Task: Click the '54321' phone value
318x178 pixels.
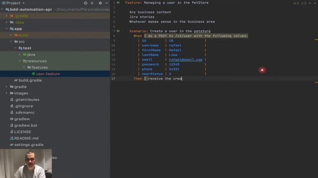Action: click(174, 69)
